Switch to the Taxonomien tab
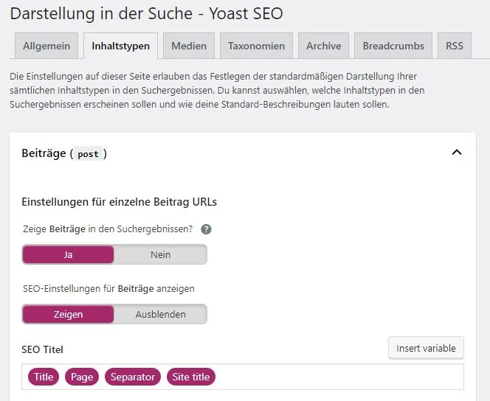Image resolution: width=490 pixels, height=401 pixels. pyautogui.click(x=256, y=46)
